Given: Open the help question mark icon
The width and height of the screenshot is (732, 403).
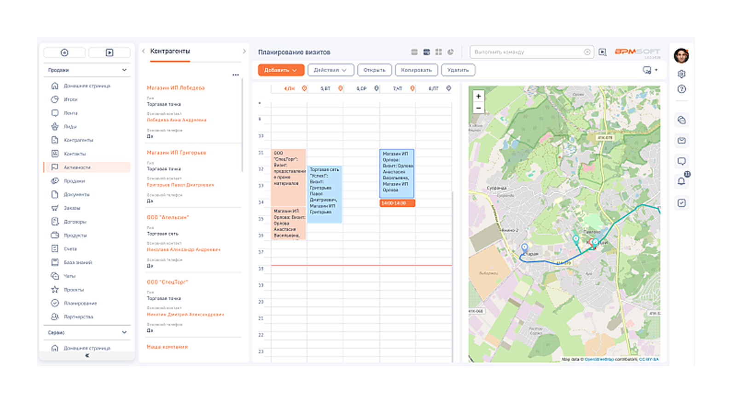Looking at the screenshot, I should click(682, 89).
